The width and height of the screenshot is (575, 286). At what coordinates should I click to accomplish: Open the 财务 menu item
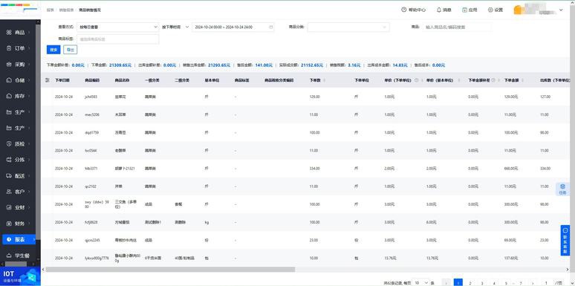18,224
